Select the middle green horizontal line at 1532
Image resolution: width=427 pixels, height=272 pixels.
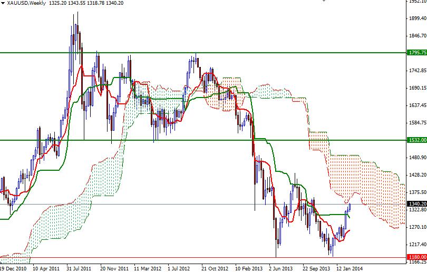(203, 140)
